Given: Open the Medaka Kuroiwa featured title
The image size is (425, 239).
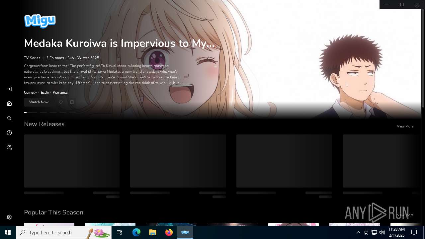Looking at the screenshot, I should 119,43.
